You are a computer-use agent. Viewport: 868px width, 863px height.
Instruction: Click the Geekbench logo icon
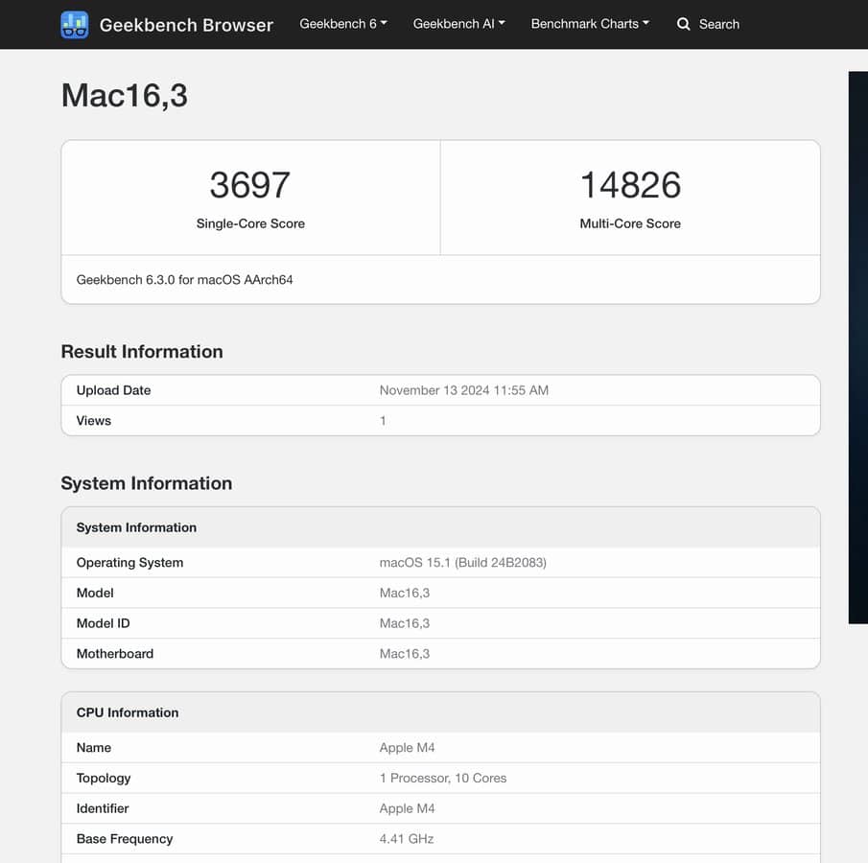click(75, 25)
